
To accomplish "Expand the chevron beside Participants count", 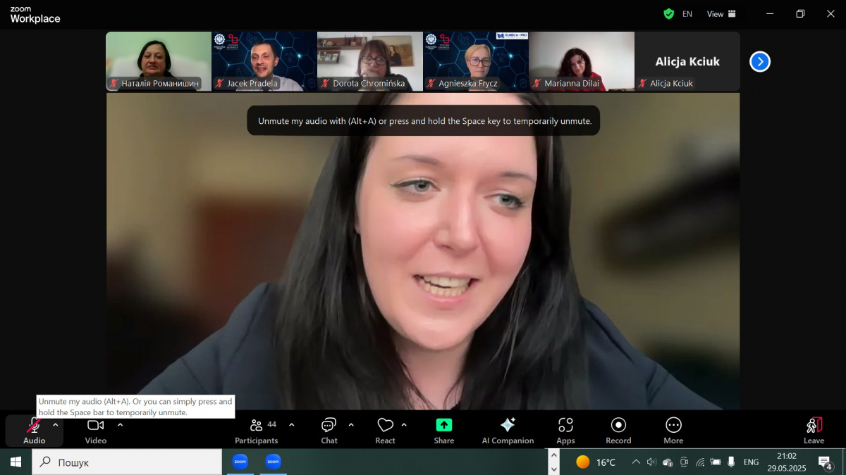I will (292, 424).
